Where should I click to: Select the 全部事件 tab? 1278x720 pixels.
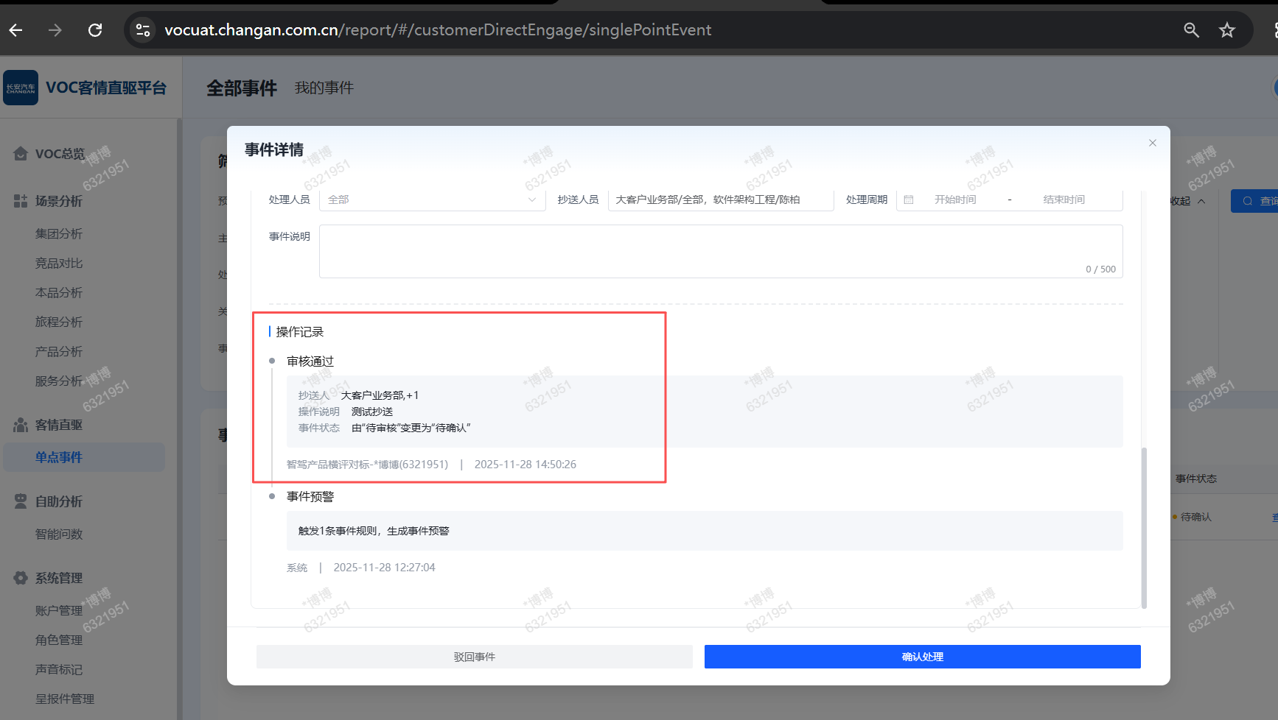pyautogui.click(x=241, y=88)
